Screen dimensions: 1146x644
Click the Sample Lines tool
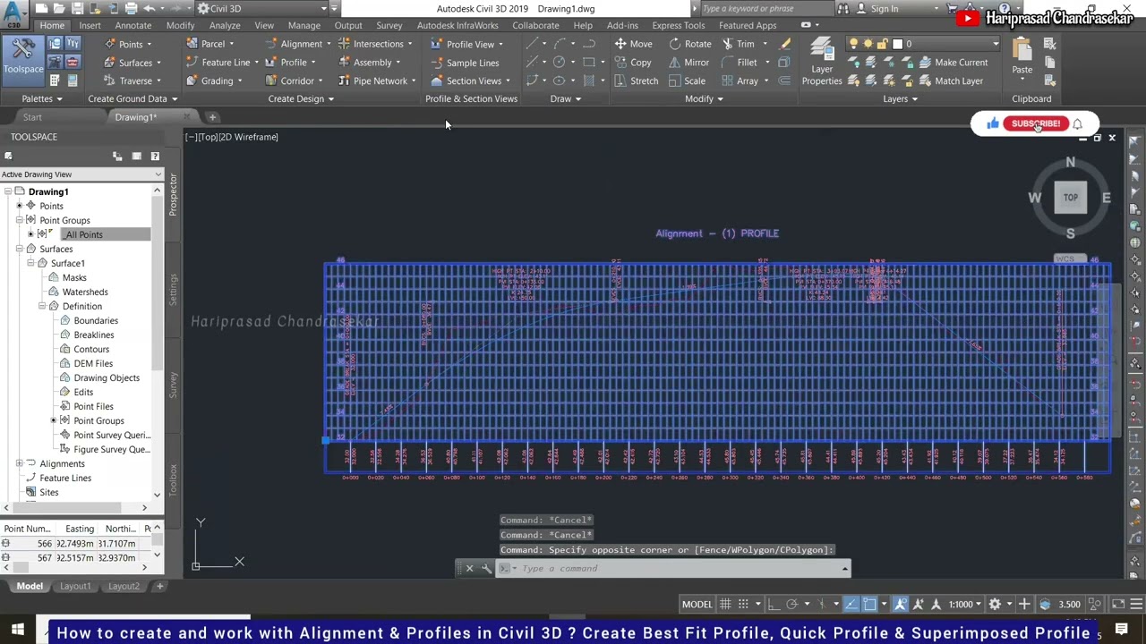point(465,63)
